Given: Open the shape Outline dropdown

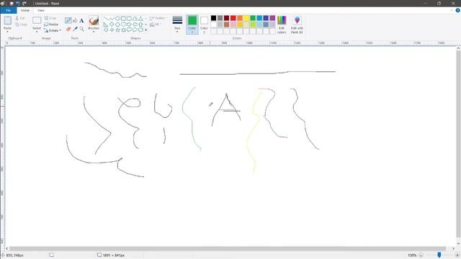Looking at the screenshot, I should [x=158, y=18].
